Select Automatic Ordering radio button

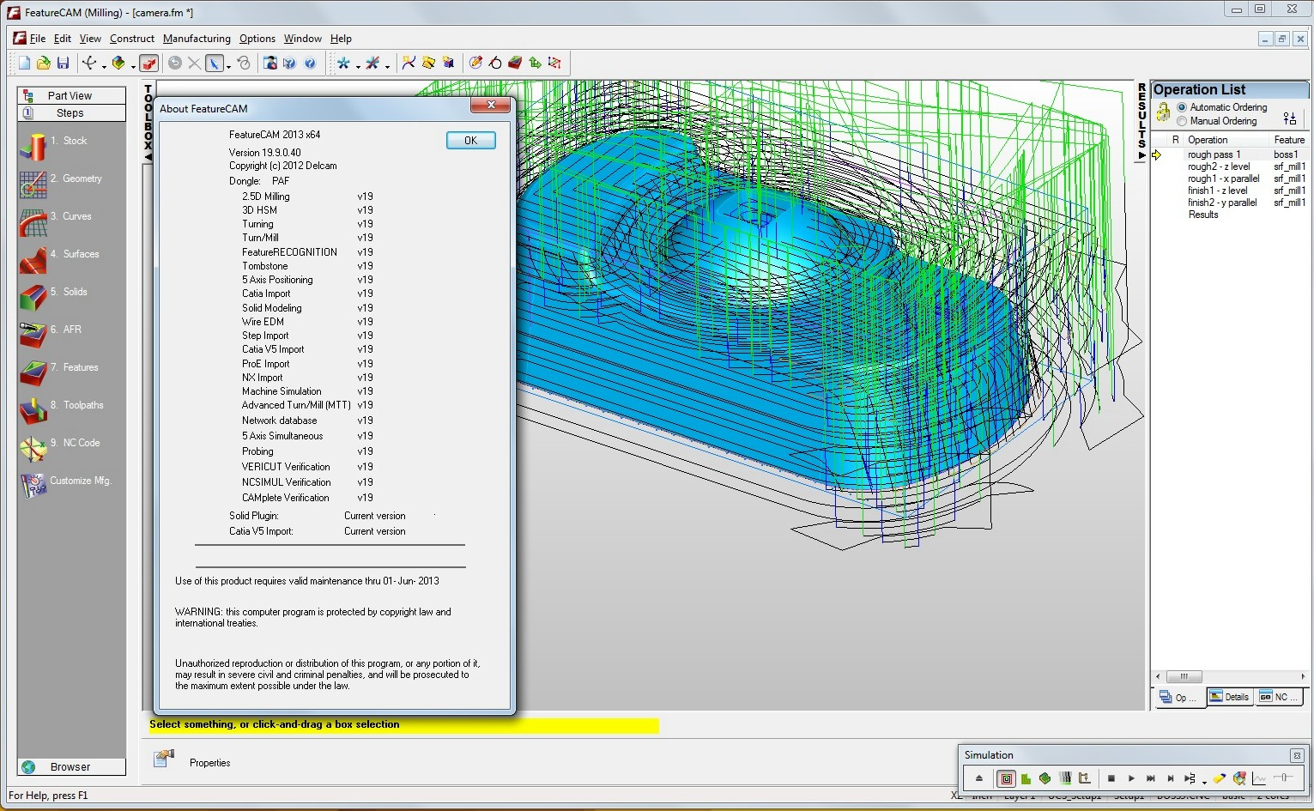[x=1182, y=107]
